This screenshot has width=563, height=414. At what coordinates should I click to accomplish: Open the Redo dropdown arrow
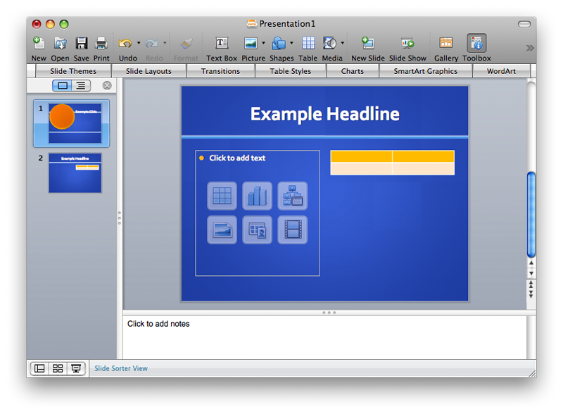(165, 43)
